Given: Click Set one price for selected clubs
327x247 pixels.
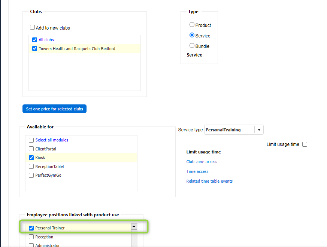Looking at the screenshot, I should pyautogui.click(x=54, y=109).
